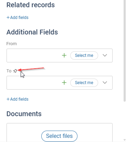Click Select me in the From field
This screenshot has height=142, width=126.
pos(84,55)
